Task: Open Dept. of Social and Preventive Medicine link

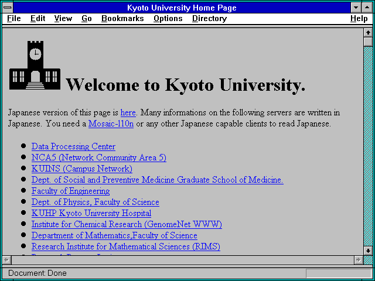Action: 158,180
